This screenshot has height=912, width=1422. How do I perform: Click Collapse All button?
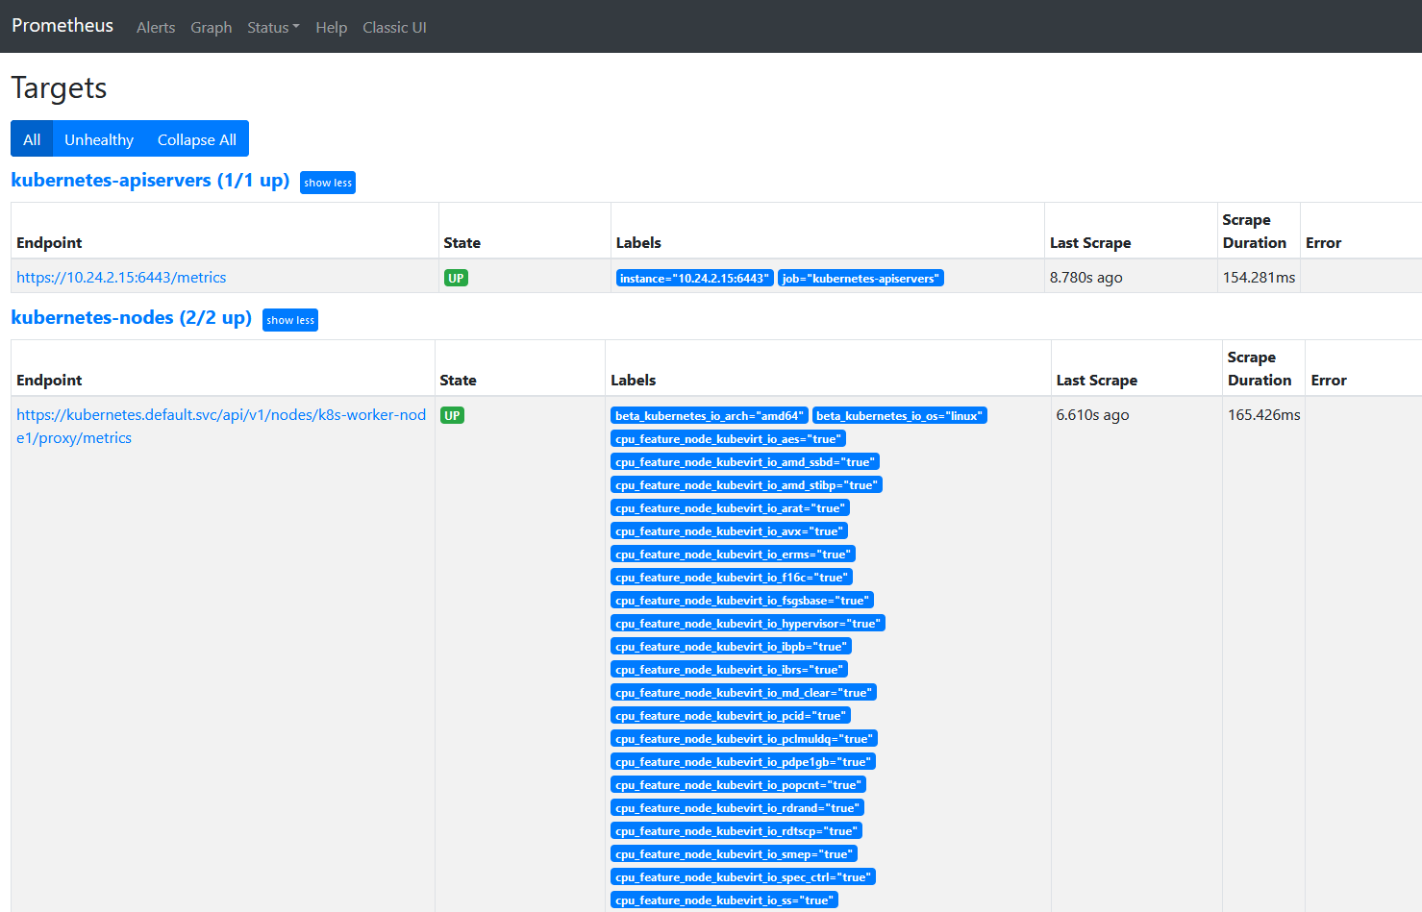(x=197, y=139)
